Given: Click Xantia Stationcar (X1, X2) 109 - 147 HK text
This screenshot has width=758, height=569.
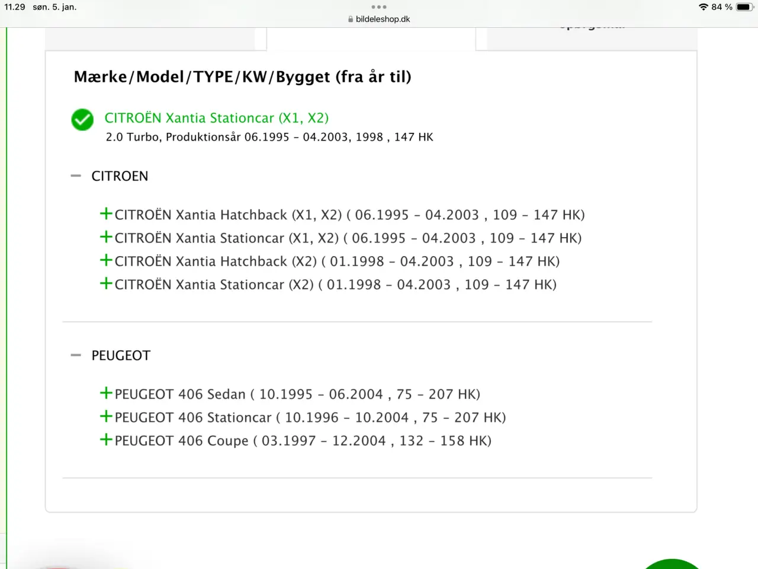Looking at the screenshot, I should (x=348, y=238).
